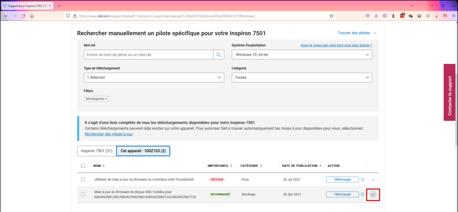The image size is (458, 212).
Task: Click the padlock site security icon
Action: (74, 16)
